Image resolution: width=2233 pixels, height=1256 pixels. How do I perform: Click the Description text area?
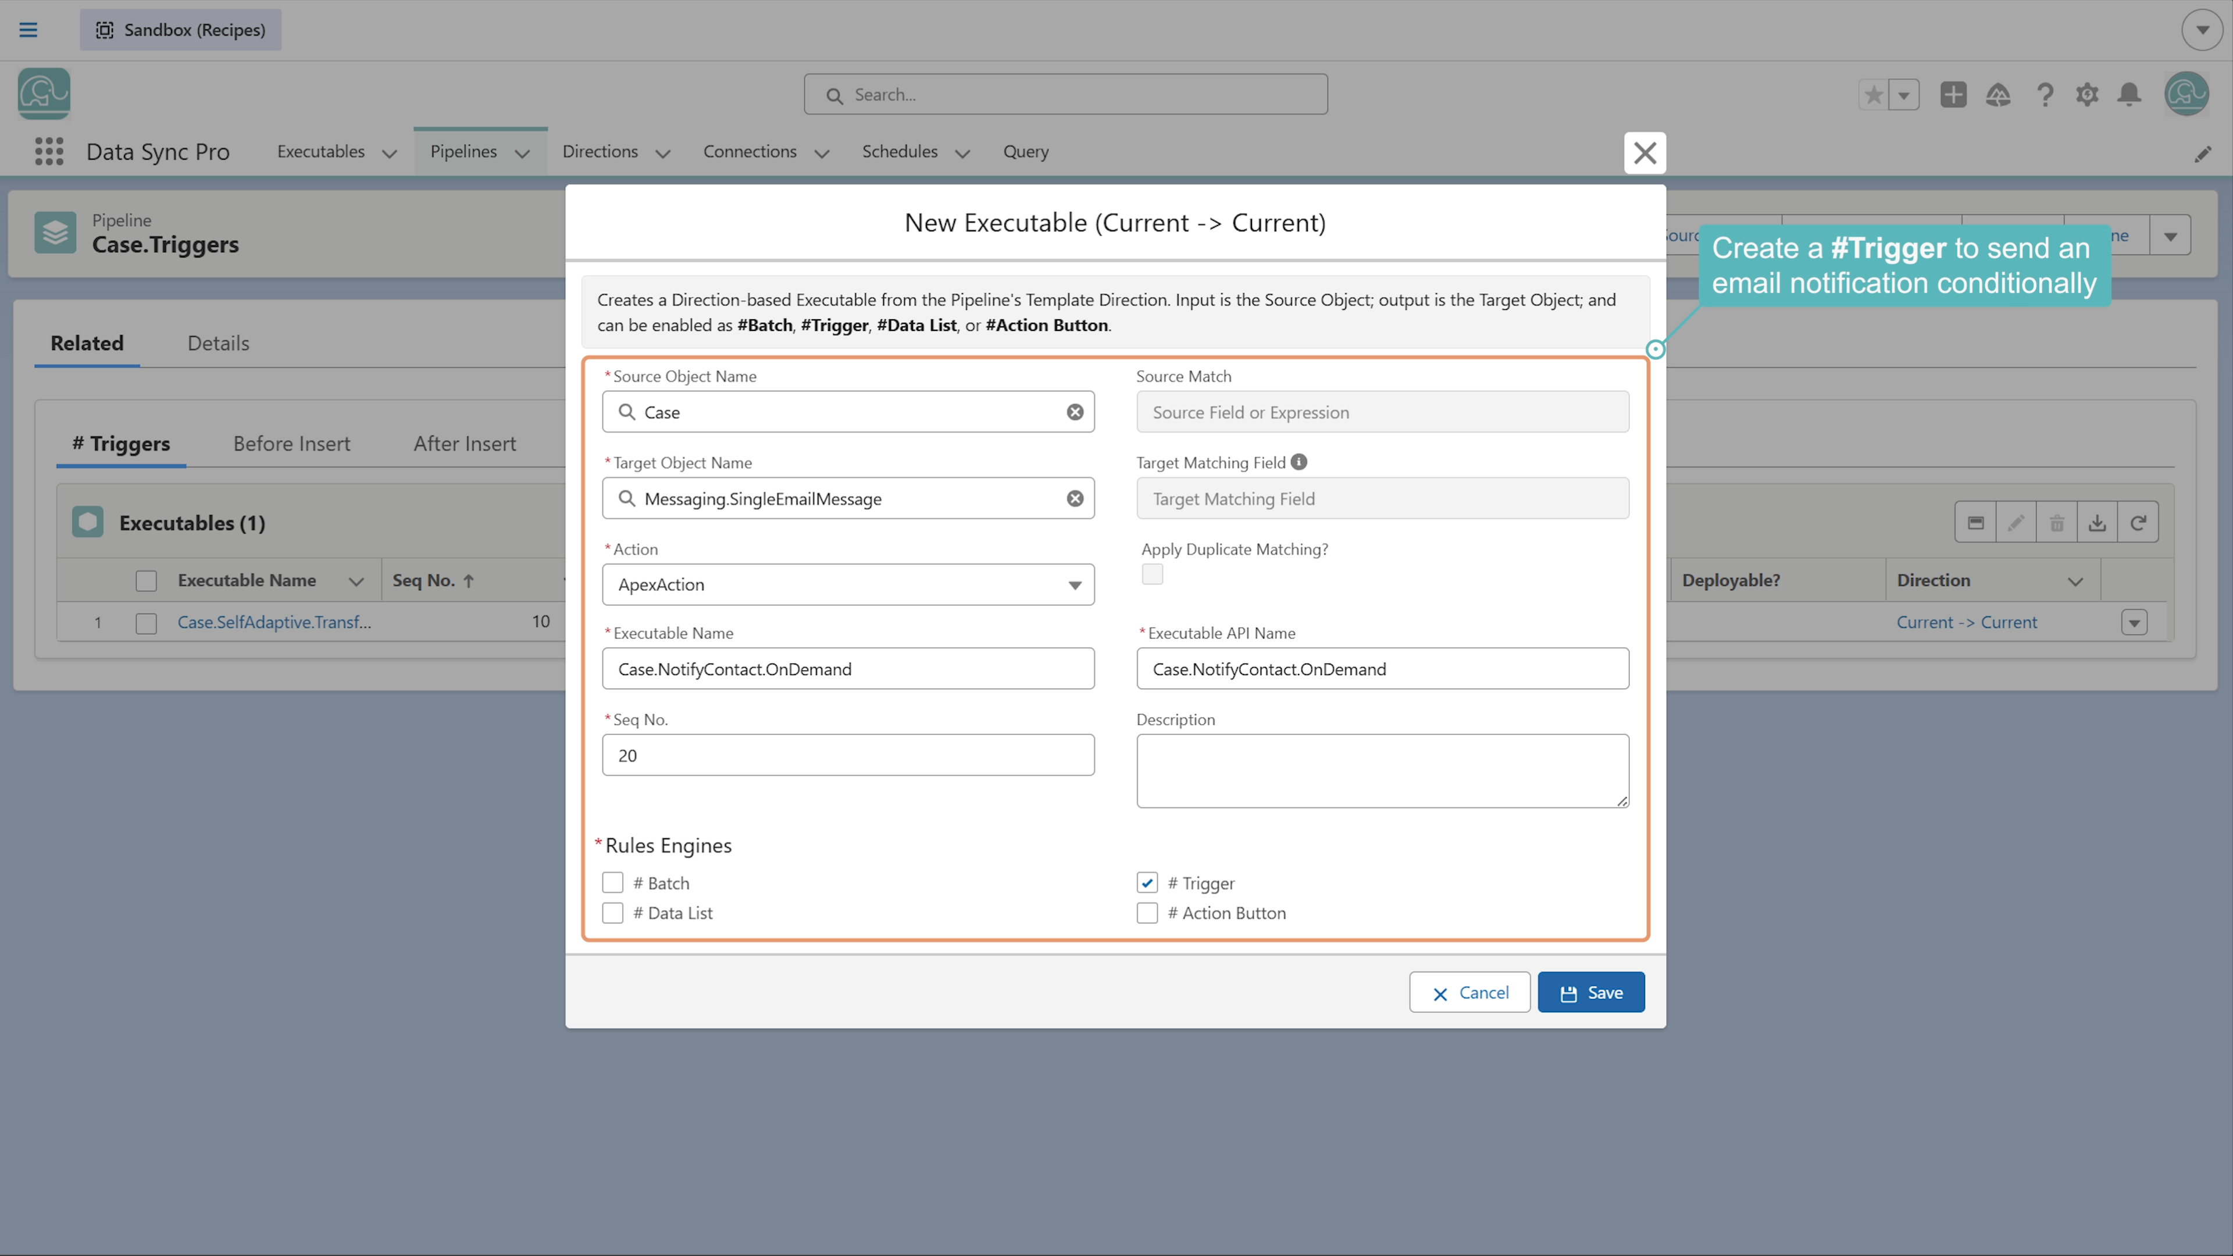point(1383,770)
